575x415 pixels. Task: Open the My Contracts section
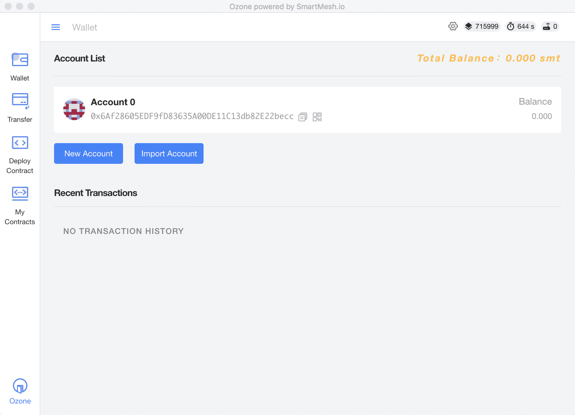pyautogui.click(x=20, y=206)
